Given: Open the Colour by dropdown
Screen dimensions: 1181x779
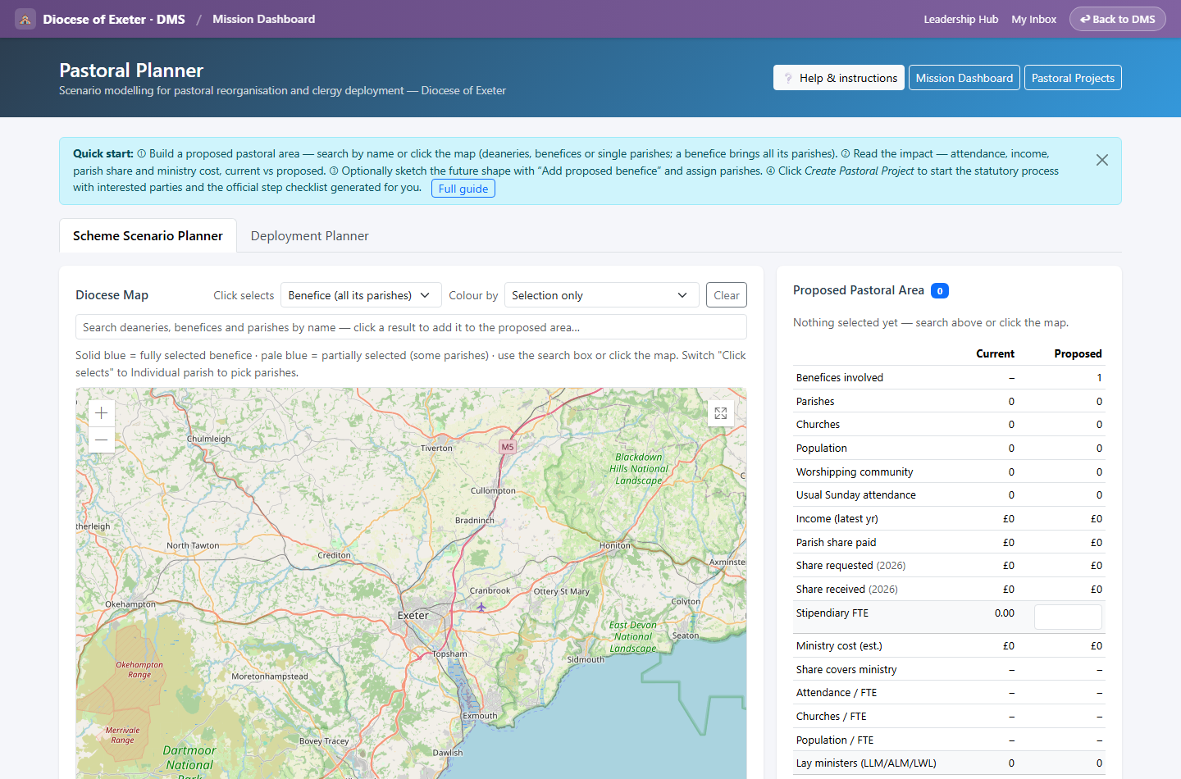Looking at the screenshot, I should (x=601, y=295).
